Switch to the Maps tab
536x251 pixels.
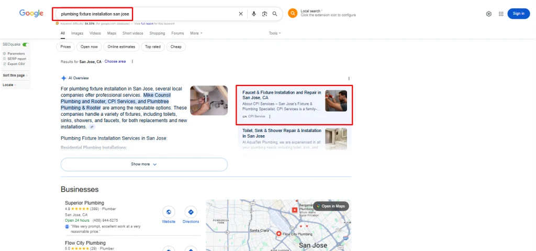tap(111, 33)
